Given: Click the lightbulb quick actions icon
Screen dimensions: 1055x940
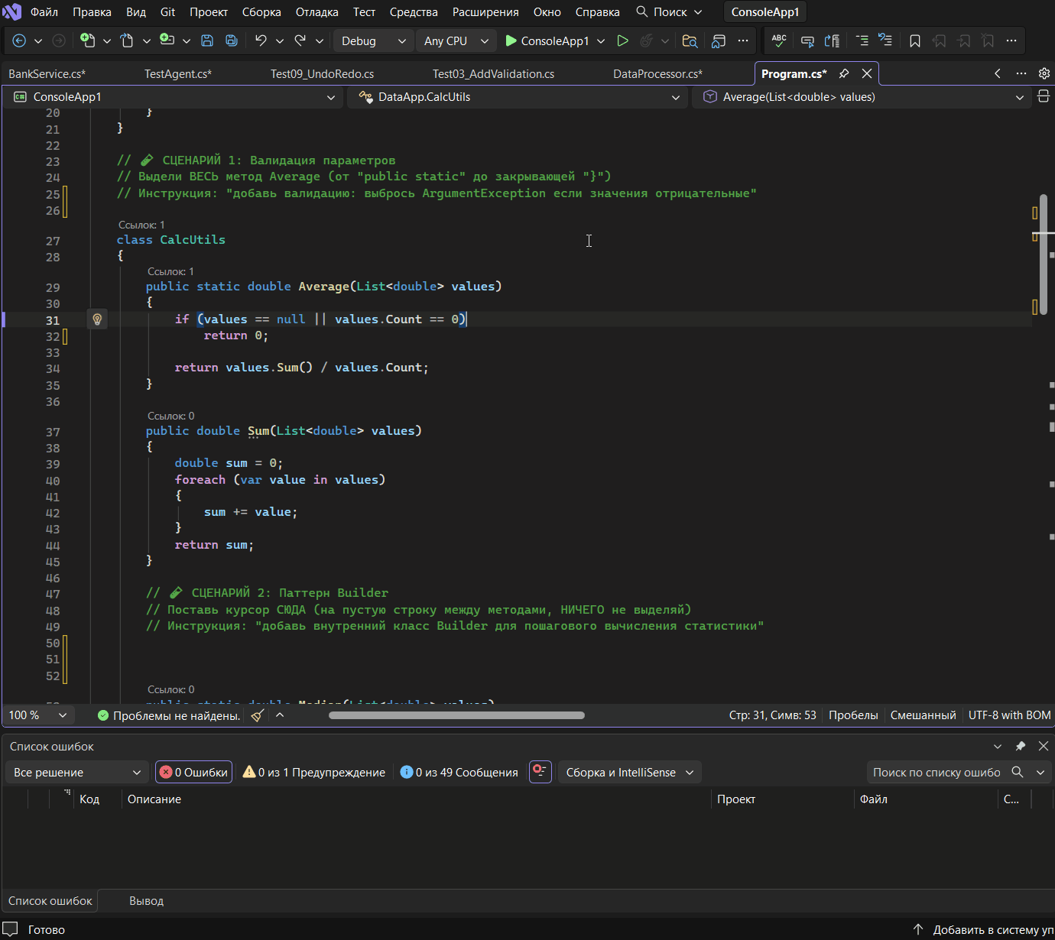Looking at the screenshot, I should click(x=97, y=319).
